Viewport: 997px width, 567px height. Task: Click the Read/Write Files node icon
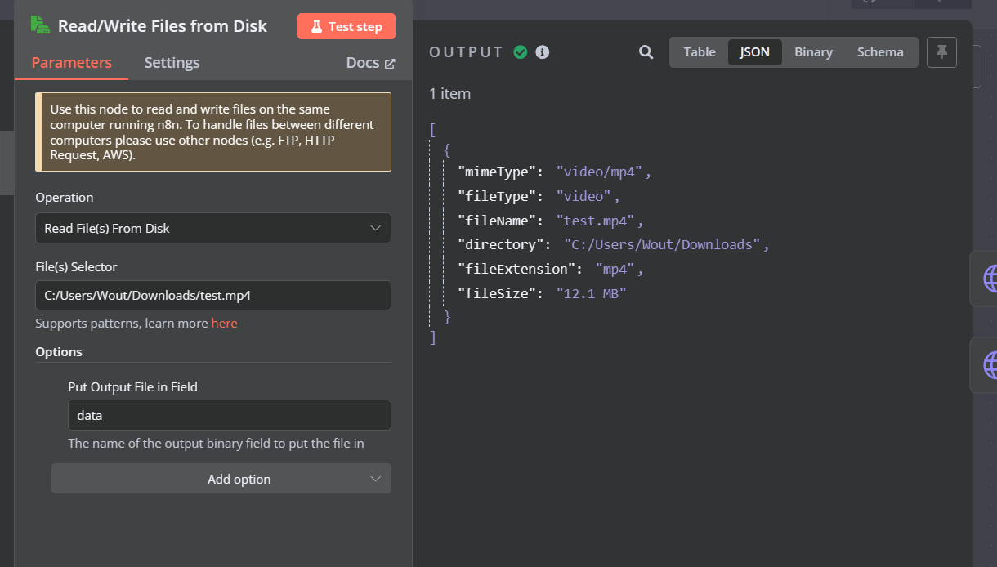pyautogui.click(x=40, y=25)
